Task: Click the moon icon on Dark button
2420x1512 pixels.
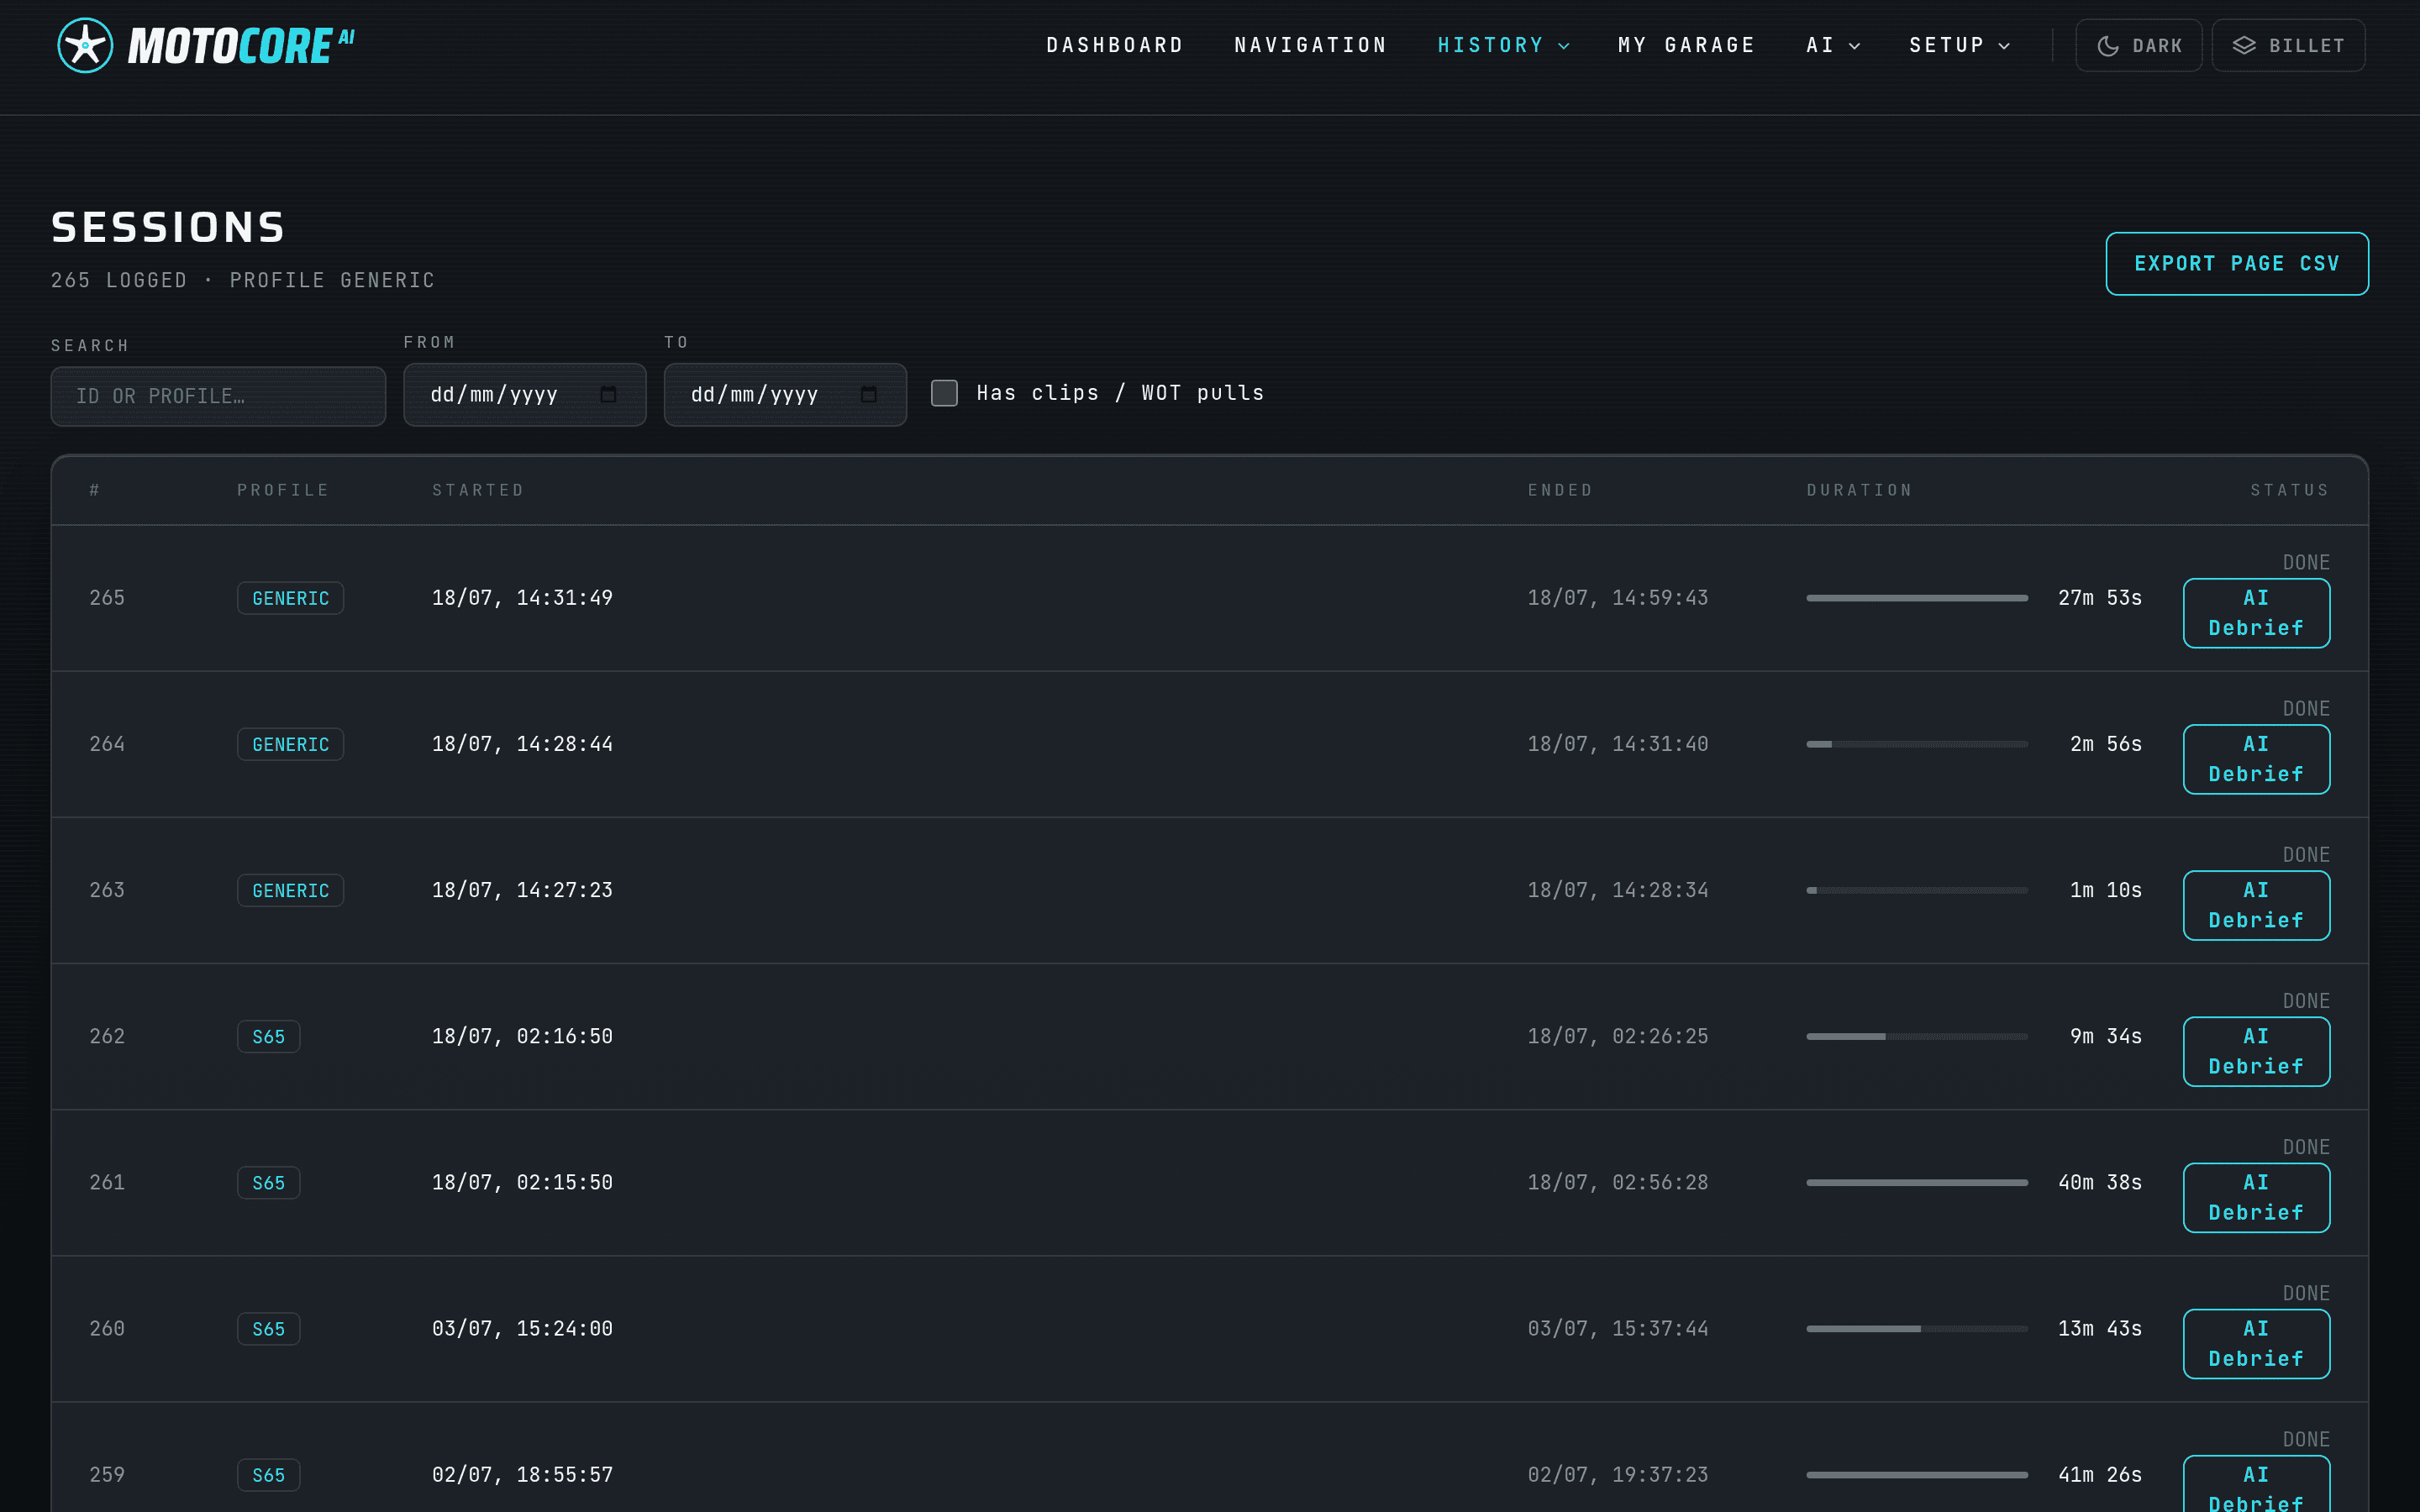Action: (2107, 46)
